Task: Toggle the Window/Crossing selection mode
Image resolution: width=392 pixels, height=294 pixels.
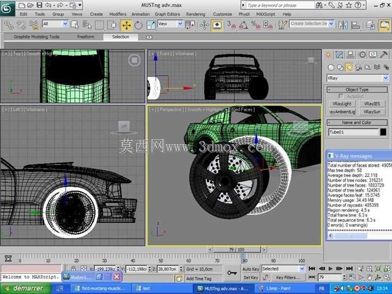Action: coord(112,25)
